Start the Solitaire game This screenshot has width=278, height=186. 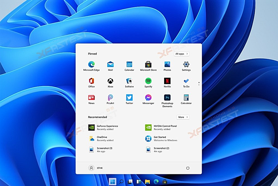click(x=129, y=83)
